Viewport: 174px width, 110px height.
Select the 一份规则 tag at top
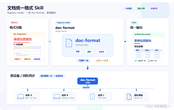click(x=128, y=9)
